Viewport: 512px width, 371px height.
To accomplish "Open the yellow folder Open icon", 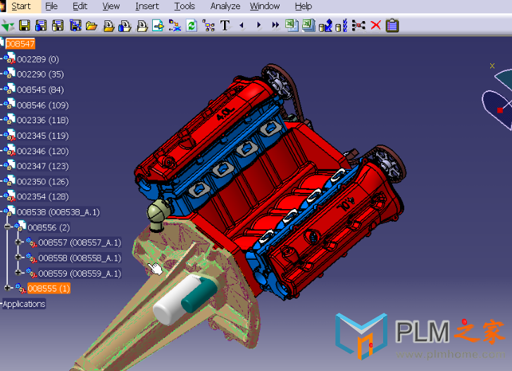I will 92,25.
